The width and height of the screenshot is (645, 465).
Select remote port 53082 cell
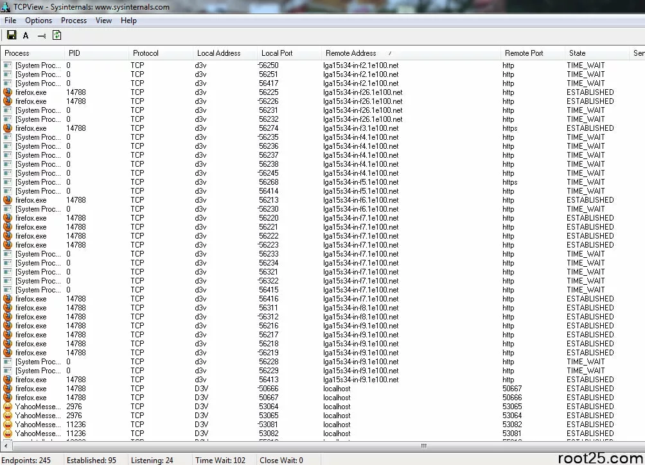coord(512,425)
